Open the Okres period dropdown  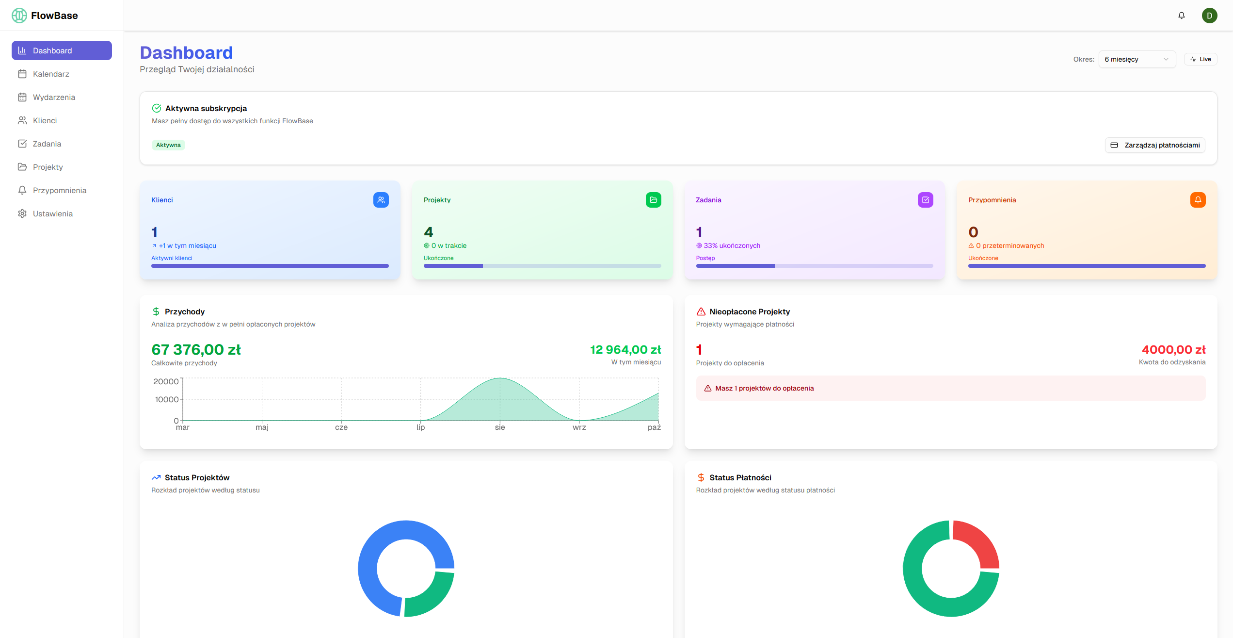1137,59
